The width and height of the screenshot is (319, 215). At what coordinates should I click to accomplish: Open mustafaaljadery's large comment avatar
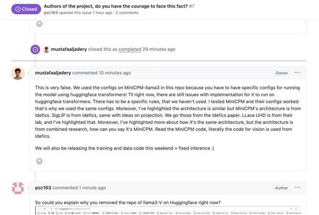[x=18, y=73]
